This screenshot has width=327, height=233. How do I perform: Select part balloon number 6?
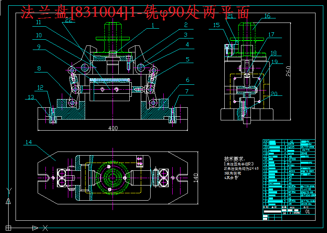(187, 80)
